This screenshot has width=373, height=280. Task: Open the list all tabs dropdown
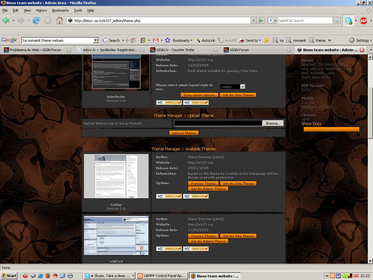370,50
